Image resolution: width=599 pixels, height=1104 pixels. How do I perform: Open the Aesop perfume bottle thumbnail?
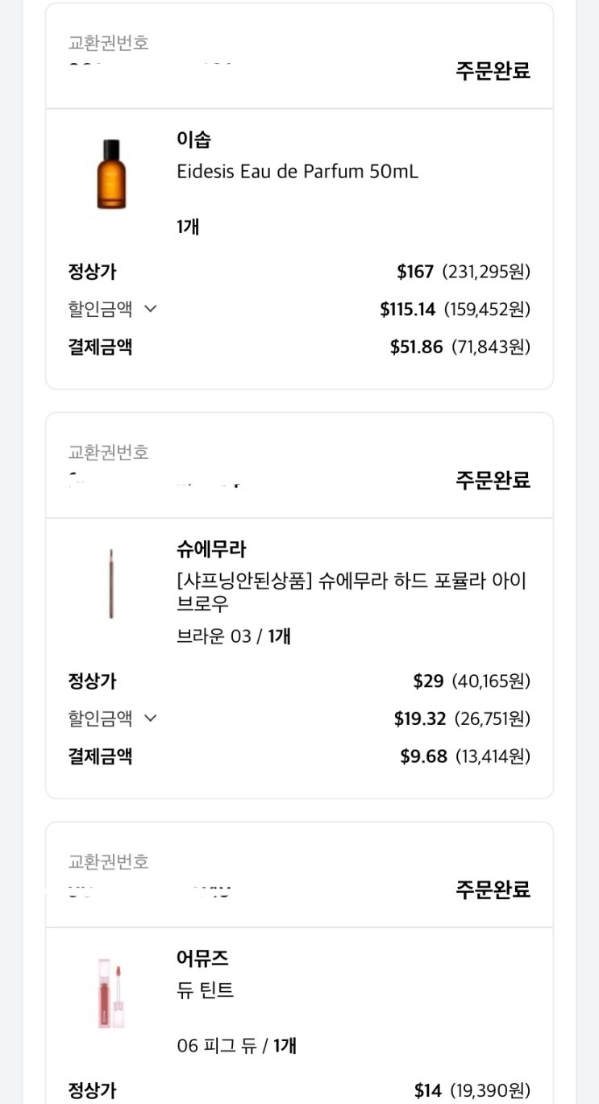click(111, 174)
